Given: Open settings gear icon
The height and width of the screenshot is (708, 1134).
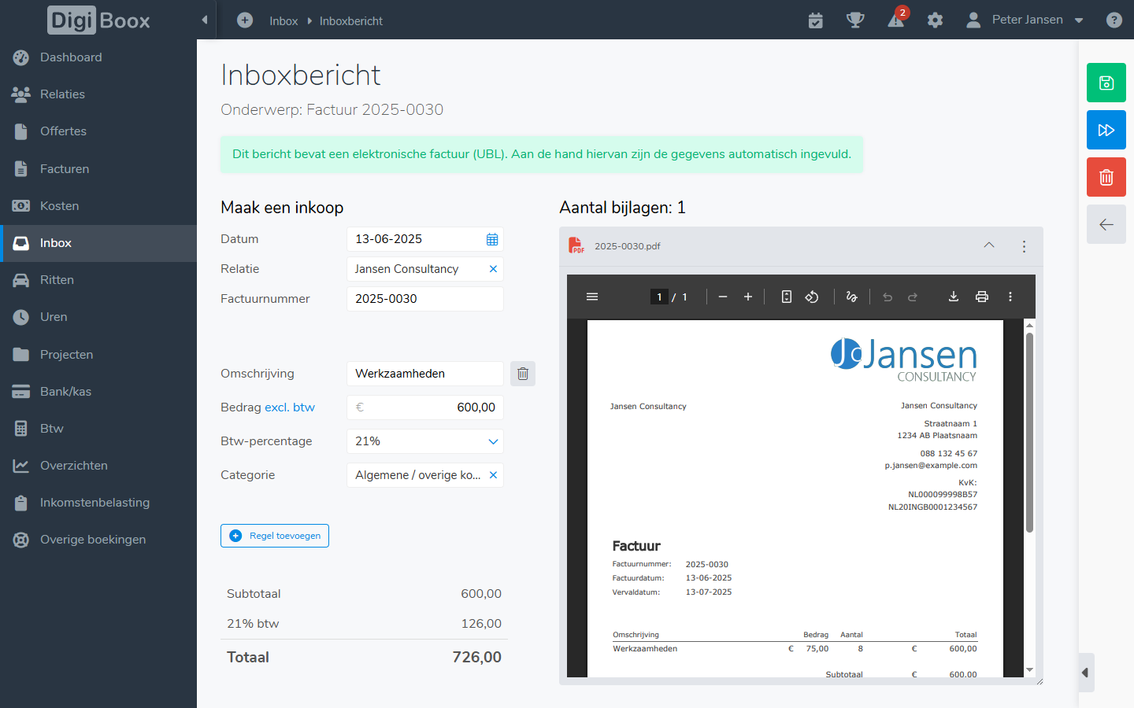Looking at the screenshot, I should point(935,20).
